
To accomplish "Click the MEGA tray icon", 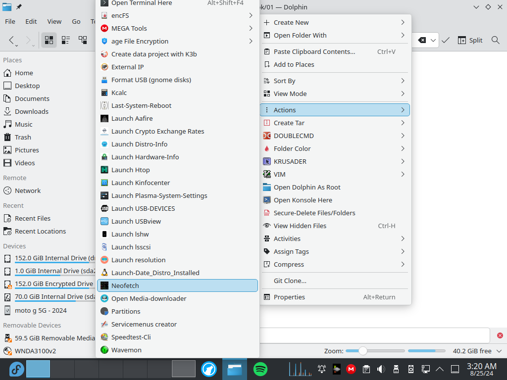I will 351,369.
